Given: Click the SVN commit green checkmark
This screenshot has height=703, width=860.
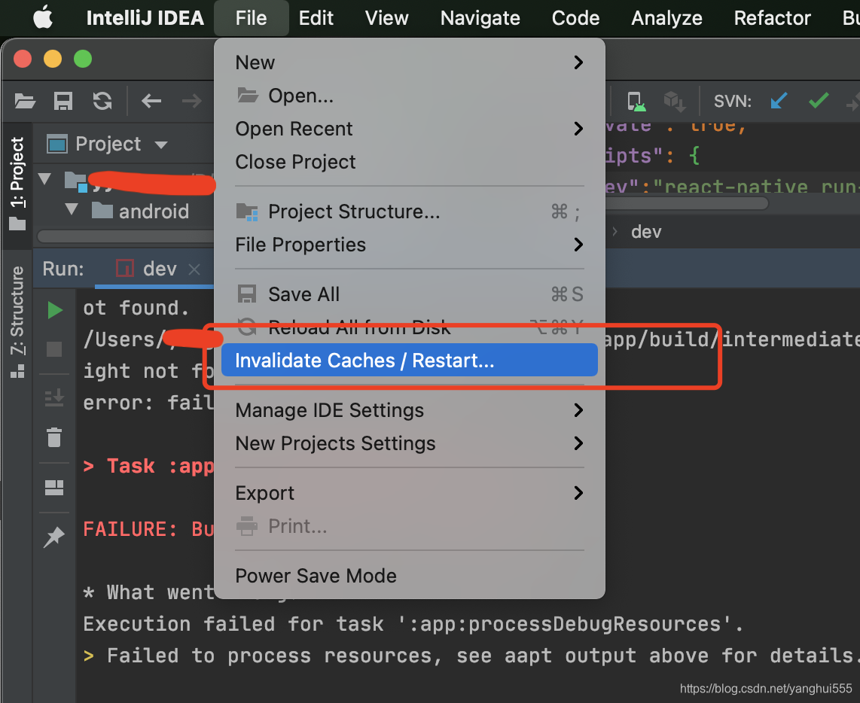Looking at the screenshot, I should [x=819, y=101].
